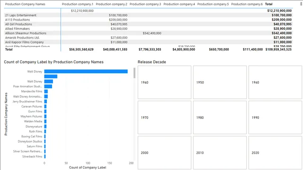
Task: Click the Walt Disney Animation bar
Action: click(46, 96)
